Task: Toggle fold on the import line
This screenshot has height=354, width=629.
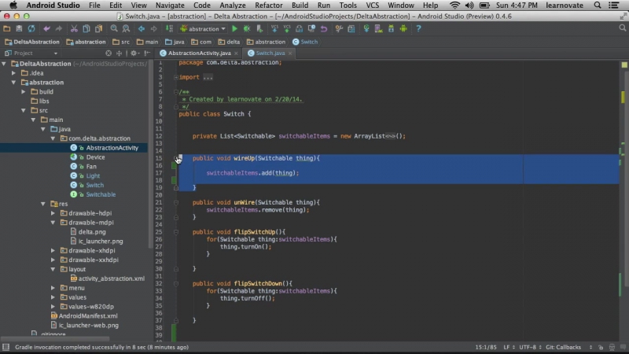Action: click(176, 77)
